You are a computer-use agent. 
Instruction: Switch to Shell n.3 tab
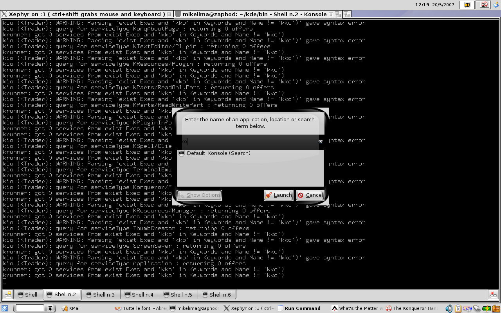point(101,295)
